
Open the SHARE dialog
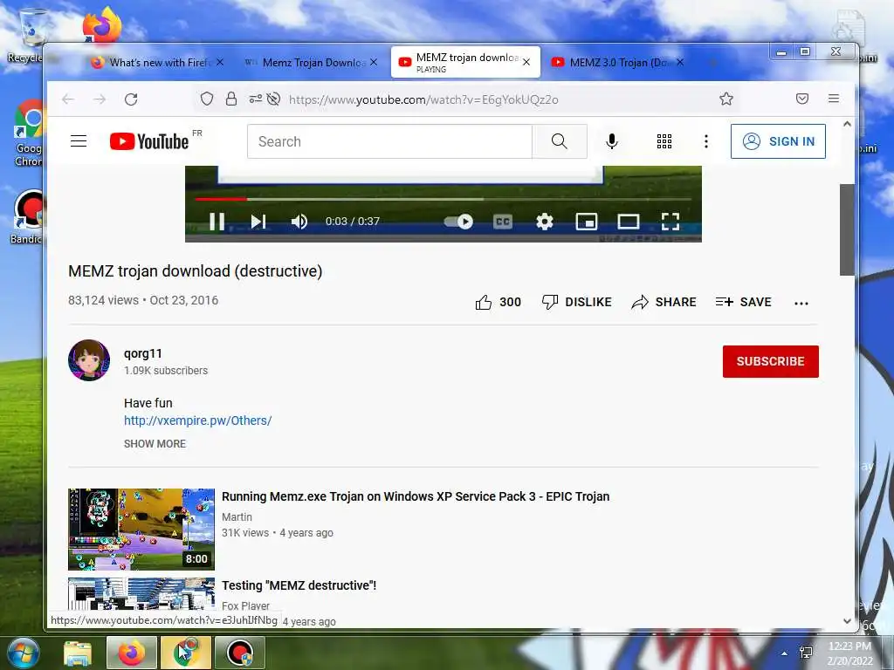tap(664, 302)
